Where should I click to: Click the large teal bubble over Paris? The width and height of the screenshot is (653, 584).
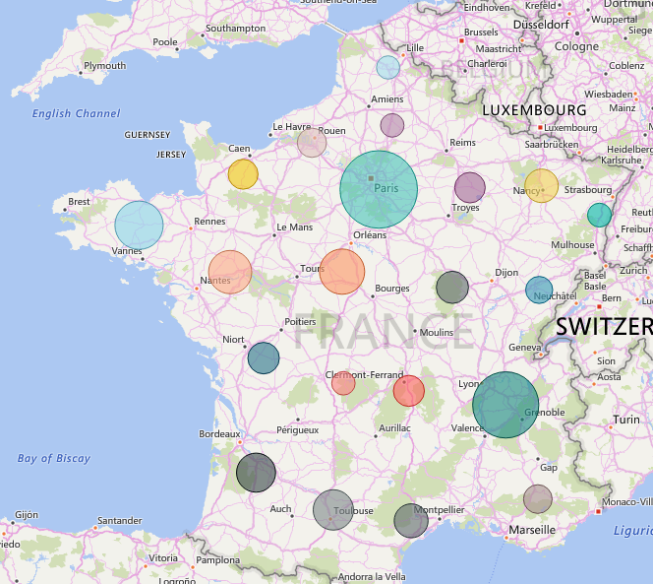[x=379, y=189]
